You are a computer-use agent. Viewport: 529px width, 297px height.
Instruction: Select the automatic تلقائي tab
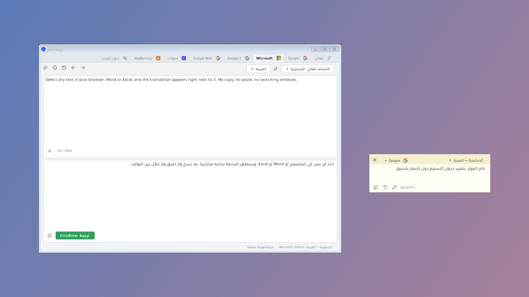coord(323,58)
